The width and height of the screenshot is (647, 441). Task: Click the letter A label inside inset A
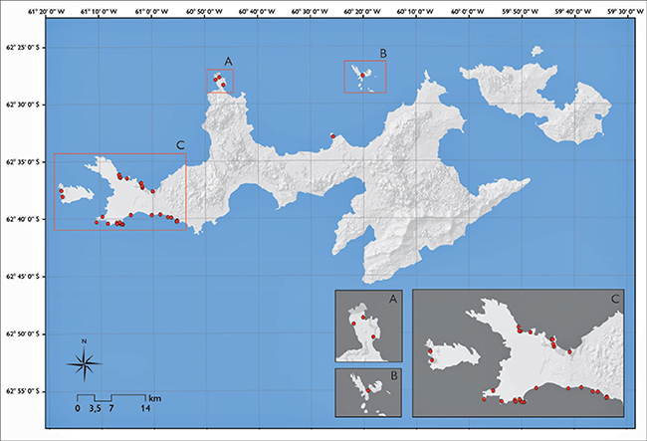pos(391,297)
